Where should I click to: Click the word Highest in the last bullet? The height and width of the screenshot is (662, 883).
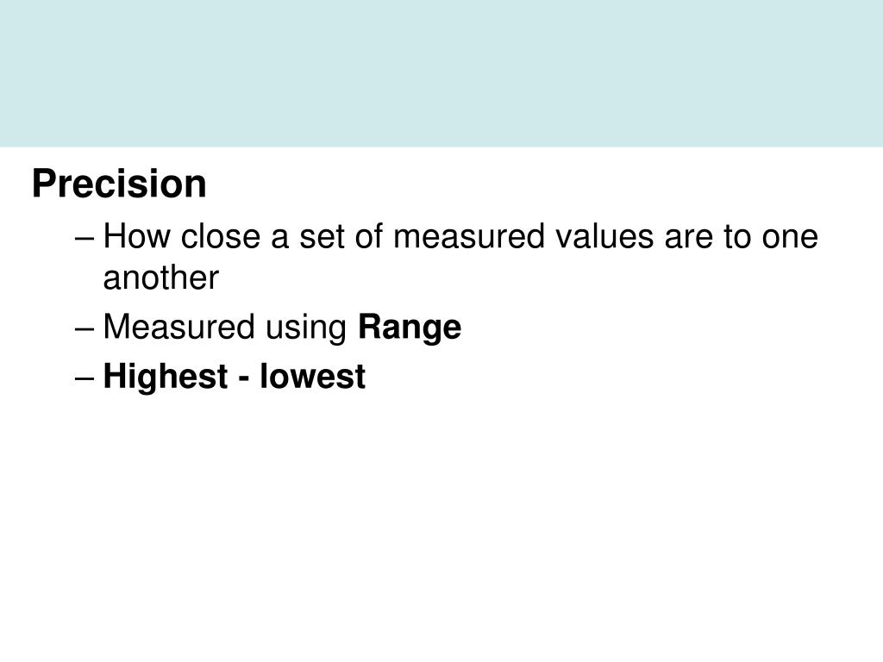point(166,376)
